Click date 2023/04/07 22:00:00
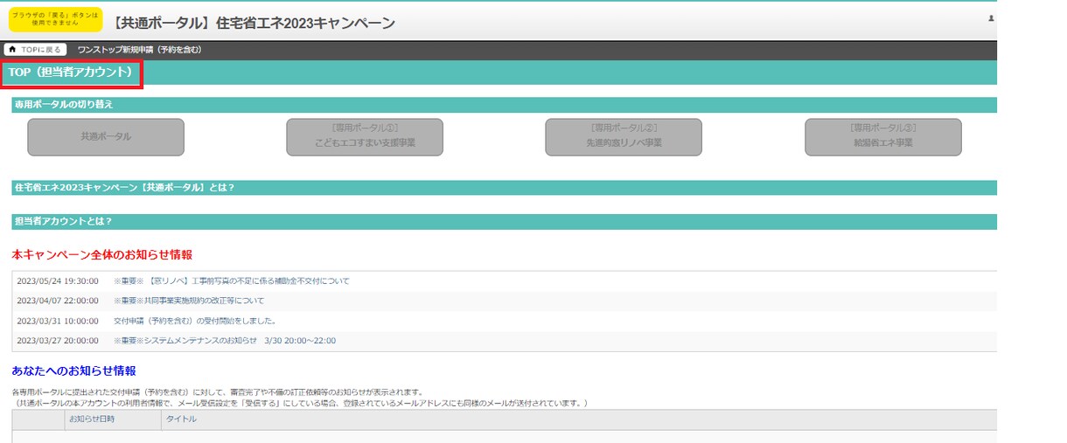This screenshot has width=1067, height=443. pos(58,301)
